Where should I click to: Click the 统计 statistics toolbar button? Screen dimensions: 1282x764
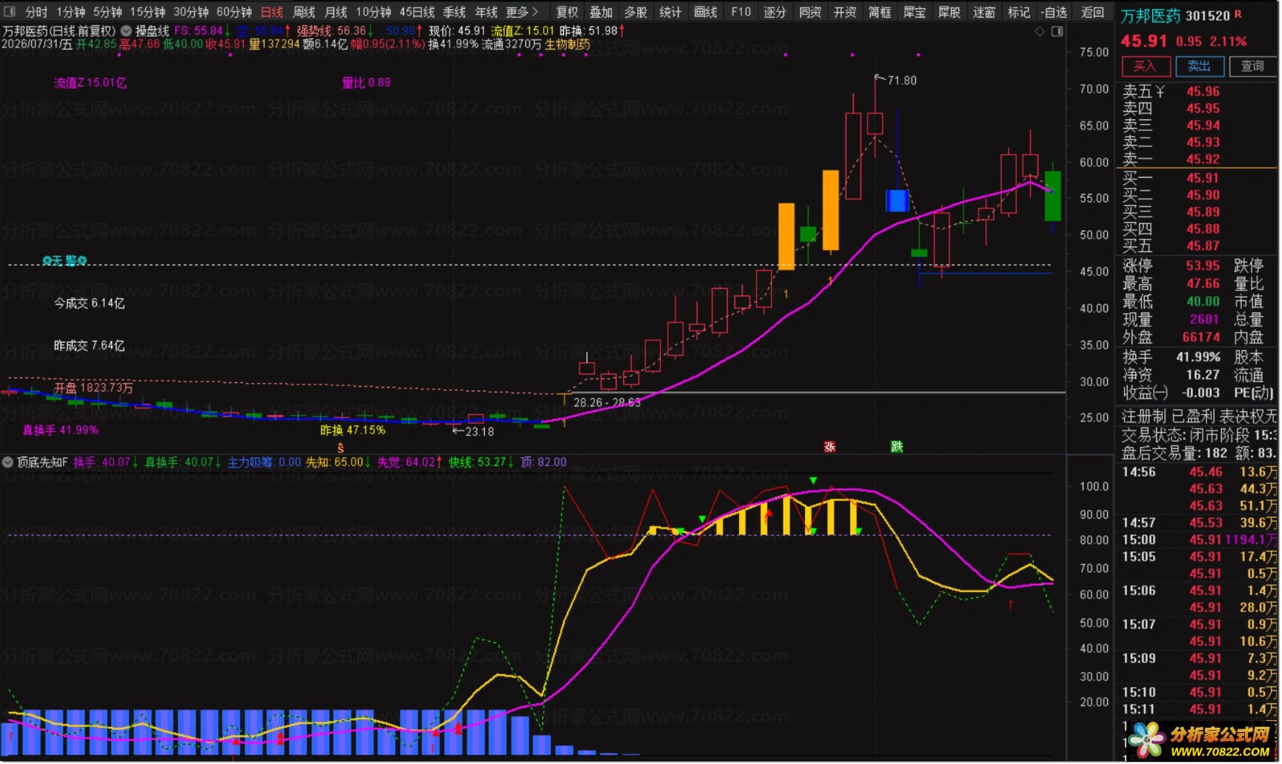coord(671,12)
